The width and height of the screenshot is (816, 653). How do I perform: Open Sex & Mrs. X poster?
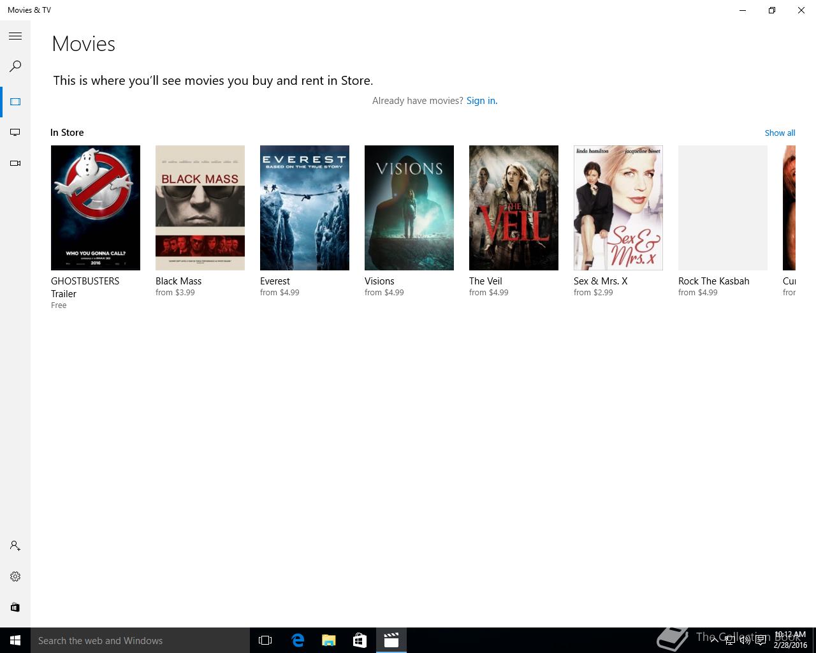(618, 208)
